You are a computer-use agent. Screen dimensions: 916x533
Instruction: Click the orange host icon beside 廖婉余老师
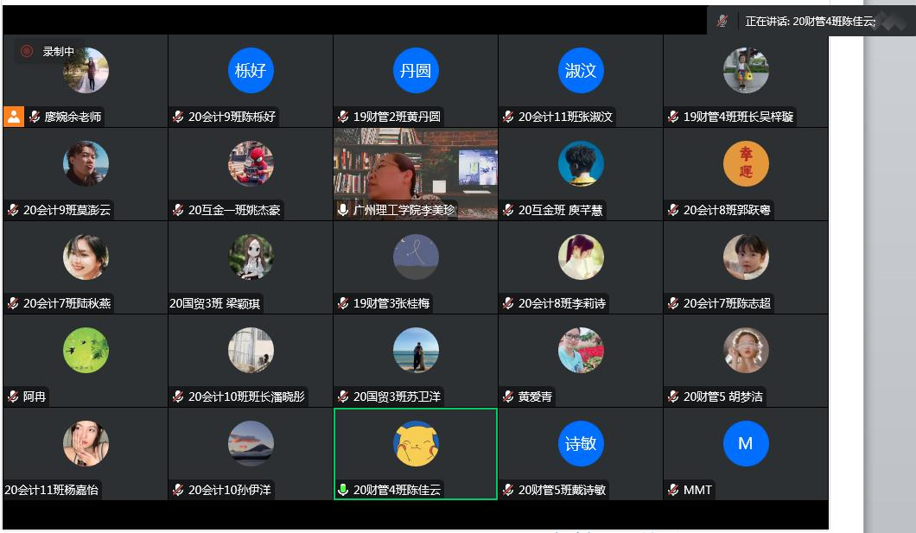click(x=14, y=117)
